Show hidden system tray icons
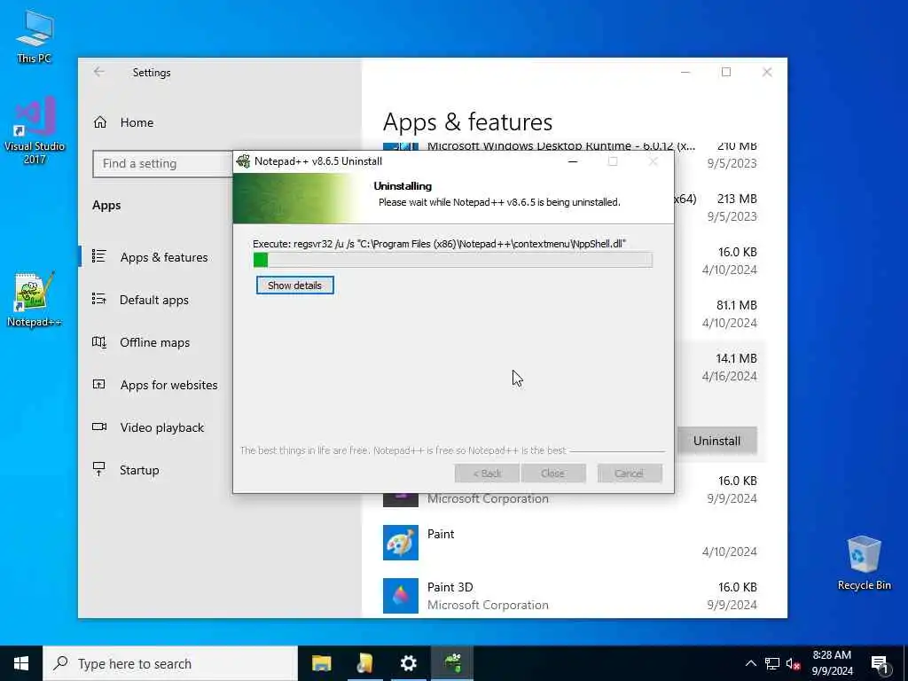The width and height of the screenshot is (908, 681). (x=750, y=663)
